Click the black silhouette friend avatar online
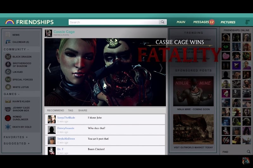This screenshot has width=253, height=168. 226,75
